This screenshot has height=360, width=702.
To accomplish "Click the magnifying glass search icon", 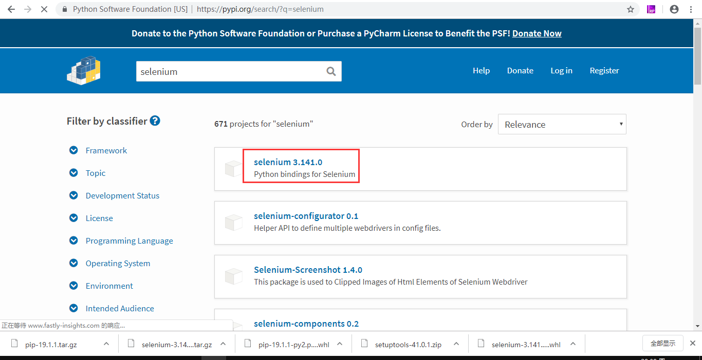I will tap(331, 71).
